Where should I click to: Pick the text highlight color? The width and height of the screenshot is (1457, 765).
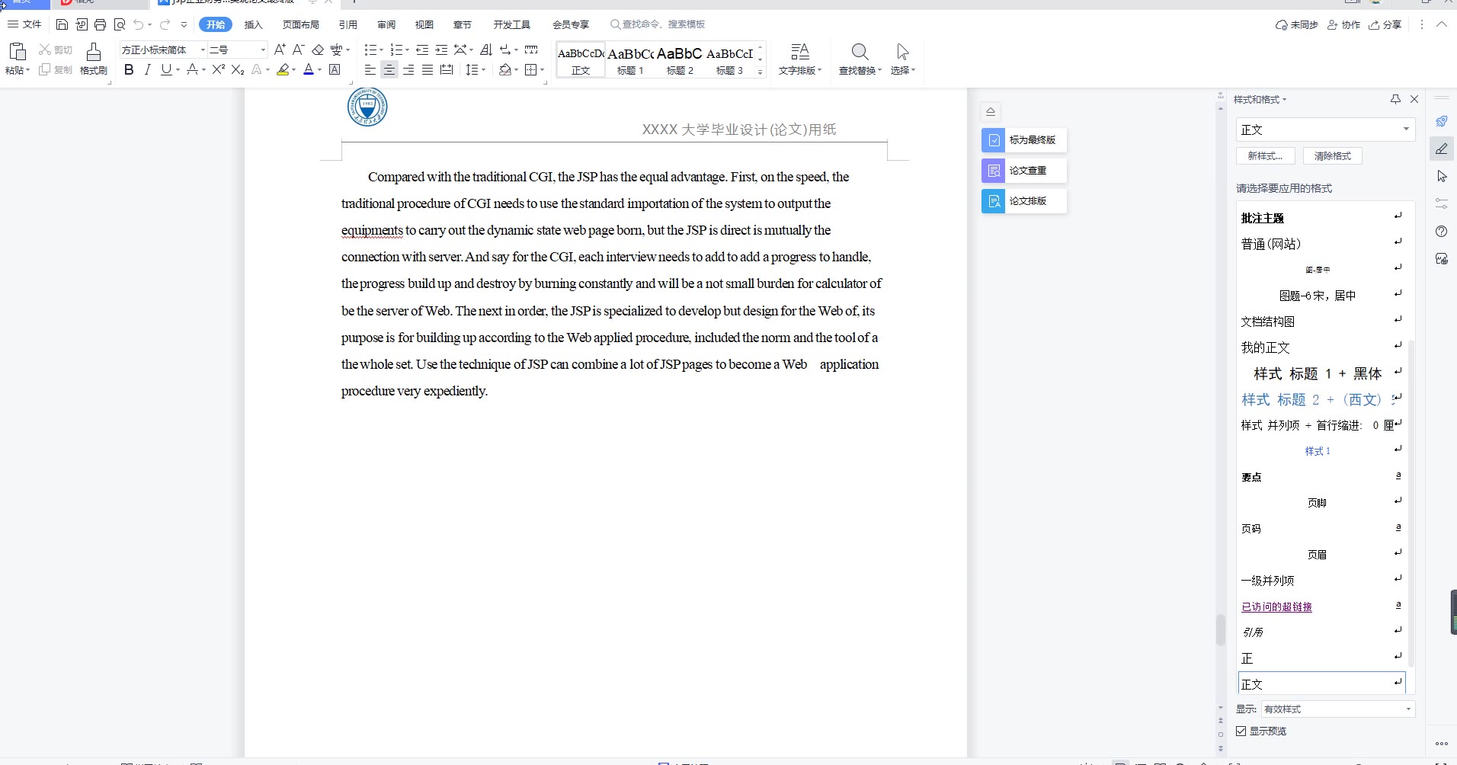point(283,69)
